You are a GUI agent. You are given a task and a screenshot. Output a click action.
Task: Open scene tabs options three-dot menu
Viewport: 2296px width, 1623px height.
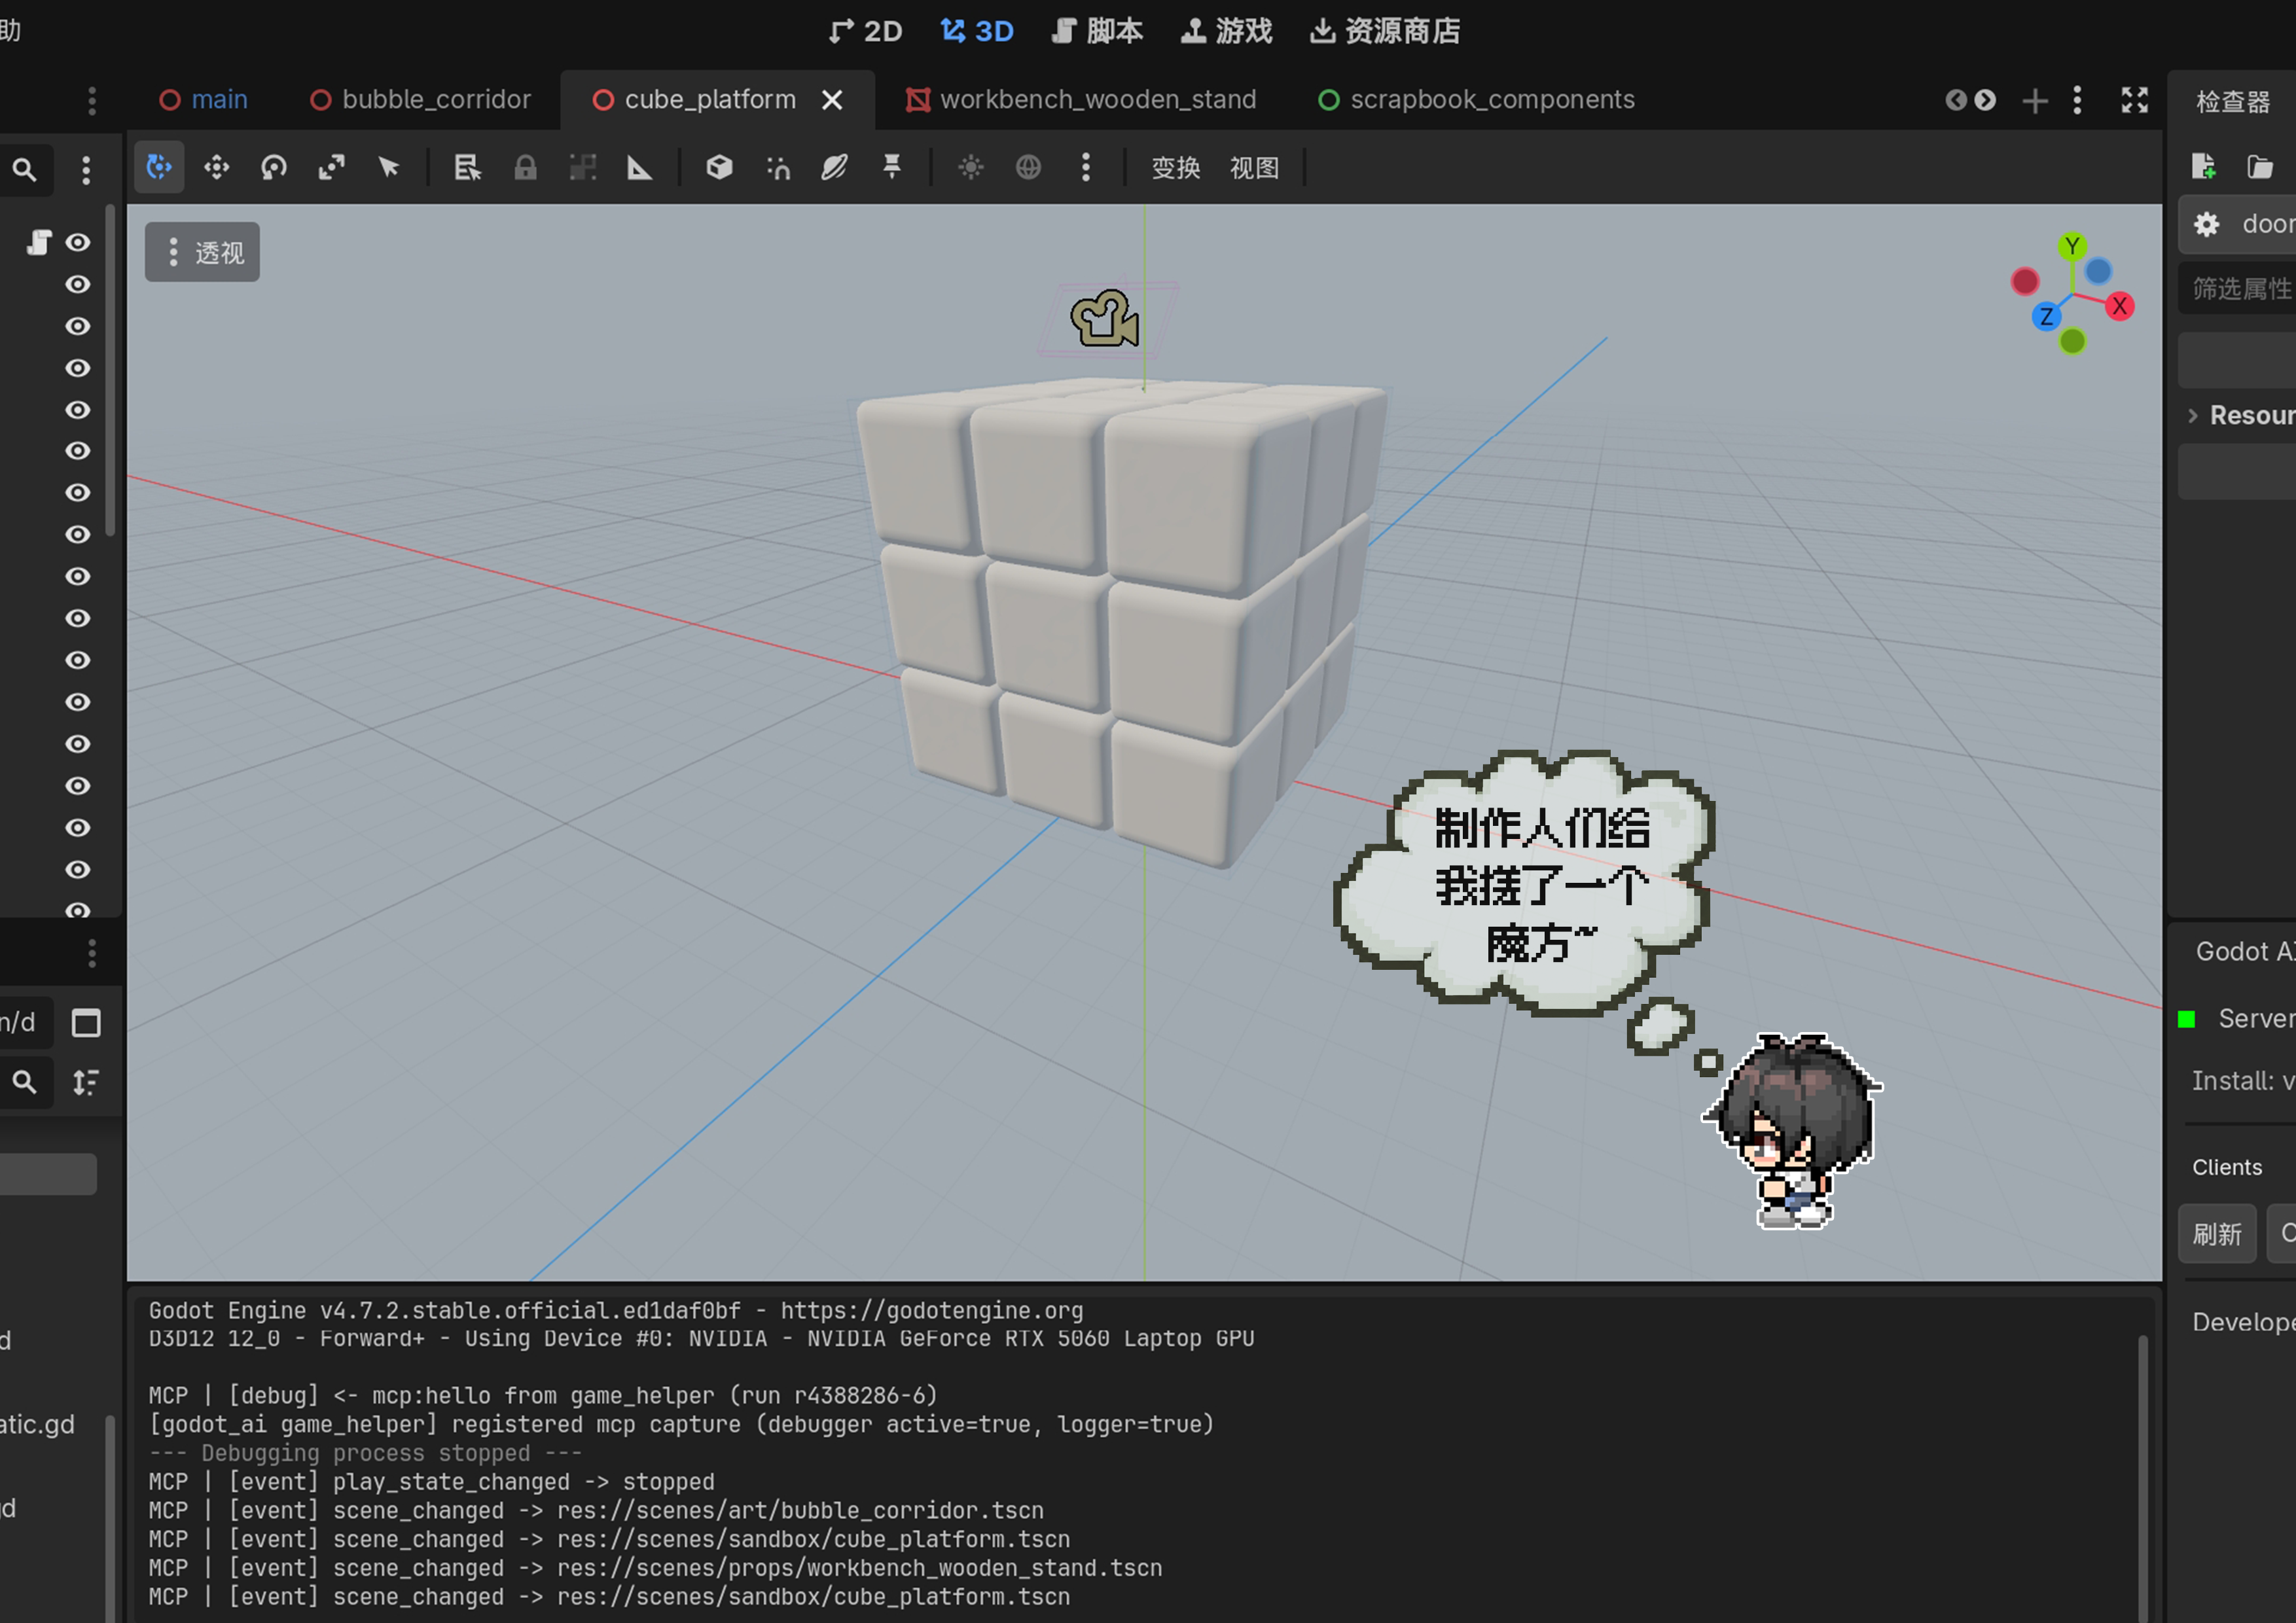coord(2077,100)
